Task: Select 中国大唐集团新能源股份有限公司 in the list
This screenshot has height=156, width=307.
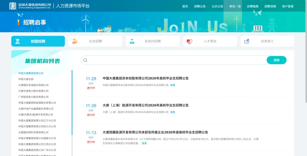Action: pos(37,103)
